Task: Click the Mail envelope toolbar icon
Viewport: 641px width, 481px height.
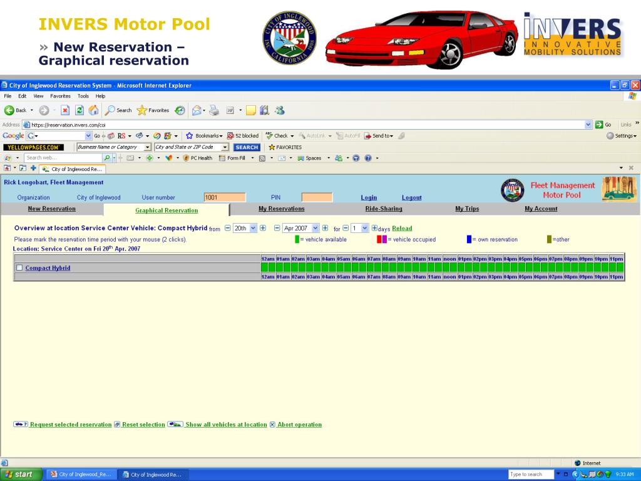Action: [x=197, y=110]
